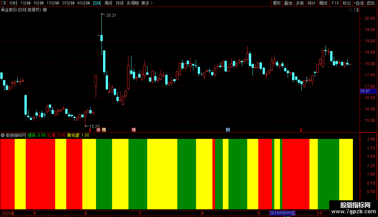Open the 多股 multi-stock view
This screenshot has height=217, width=378.
[x=300, y=3]
